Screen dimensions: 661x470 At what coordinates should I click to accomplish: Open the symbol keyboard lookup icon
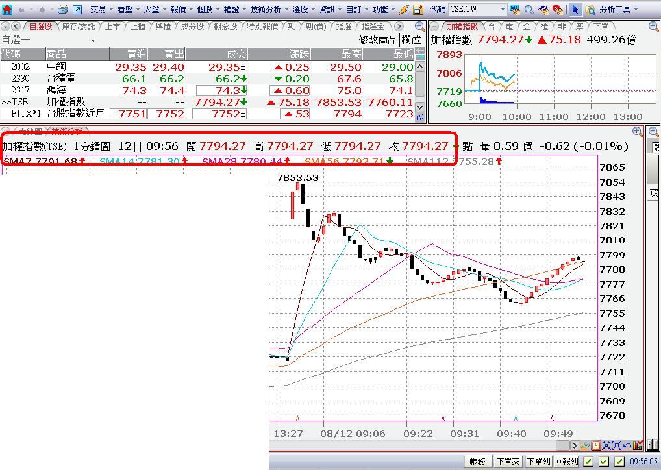point(514,9)
